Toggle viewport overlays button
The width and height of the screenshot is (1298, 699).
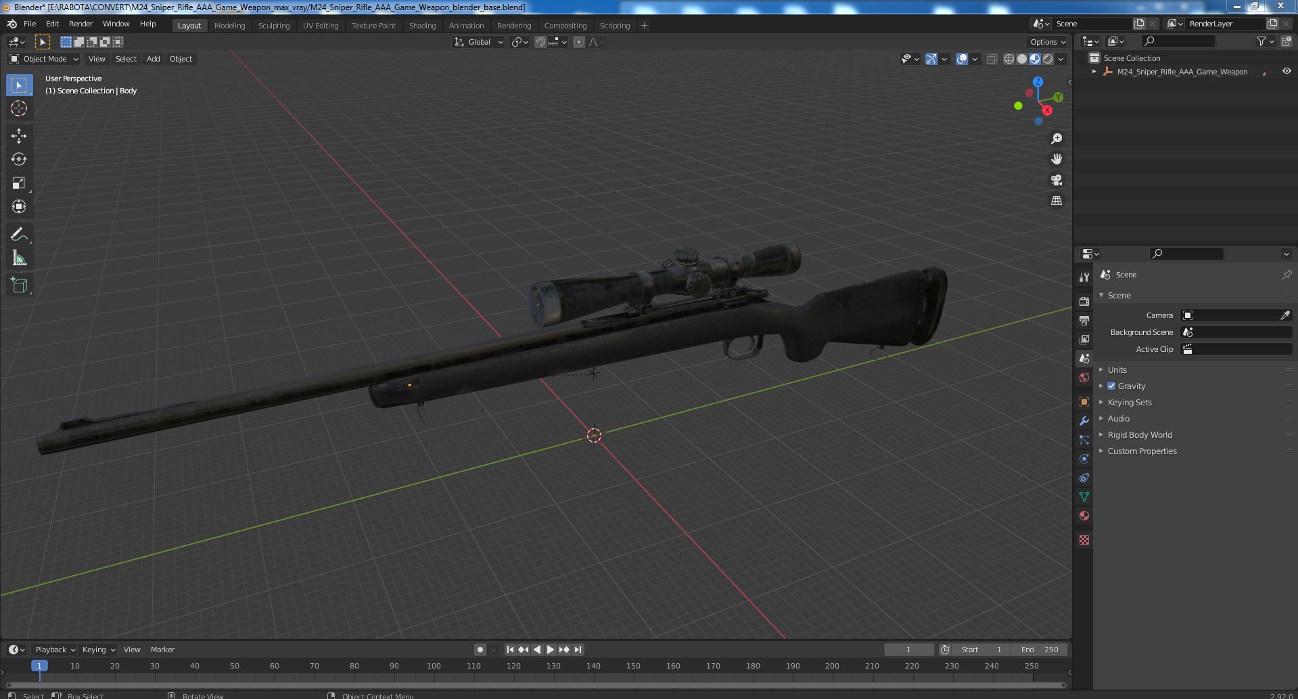962,59
